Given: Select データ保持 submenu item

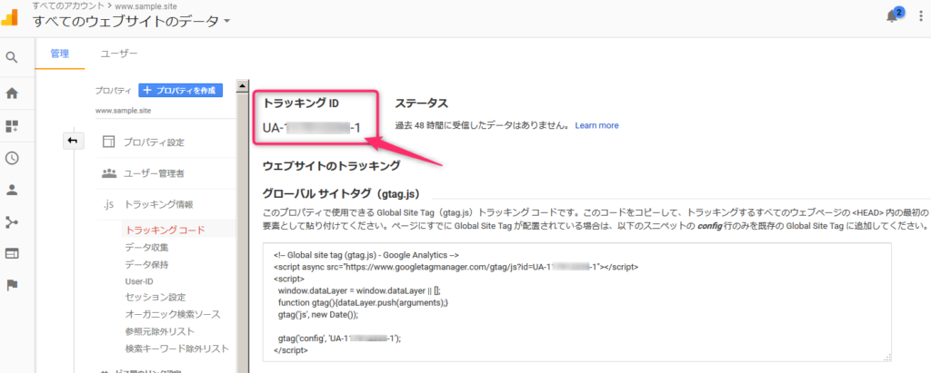Looking at the screenshot, I should pyautogui.click(x=146, y=264).
